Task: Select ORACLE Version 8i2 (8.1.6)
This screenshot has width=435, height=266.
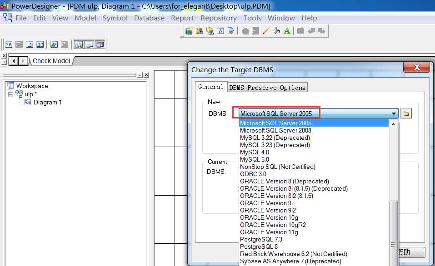Action: [314, 196]
